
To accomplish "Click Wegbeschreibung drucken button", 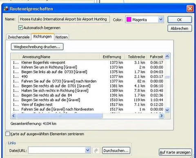I will point(37,47).
